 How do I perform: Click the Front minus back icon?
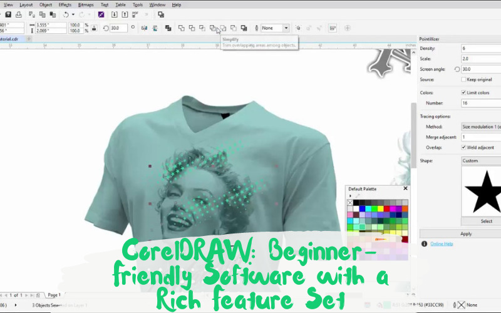coord(223,28)
